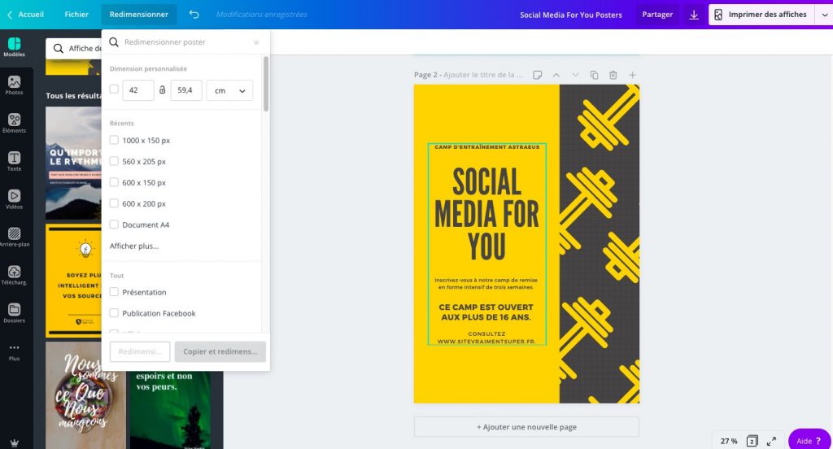
Task: Move page 2 up with arrow
Action: 556,75
